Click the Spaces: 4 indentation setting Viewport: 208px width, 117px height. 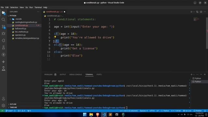144,110
